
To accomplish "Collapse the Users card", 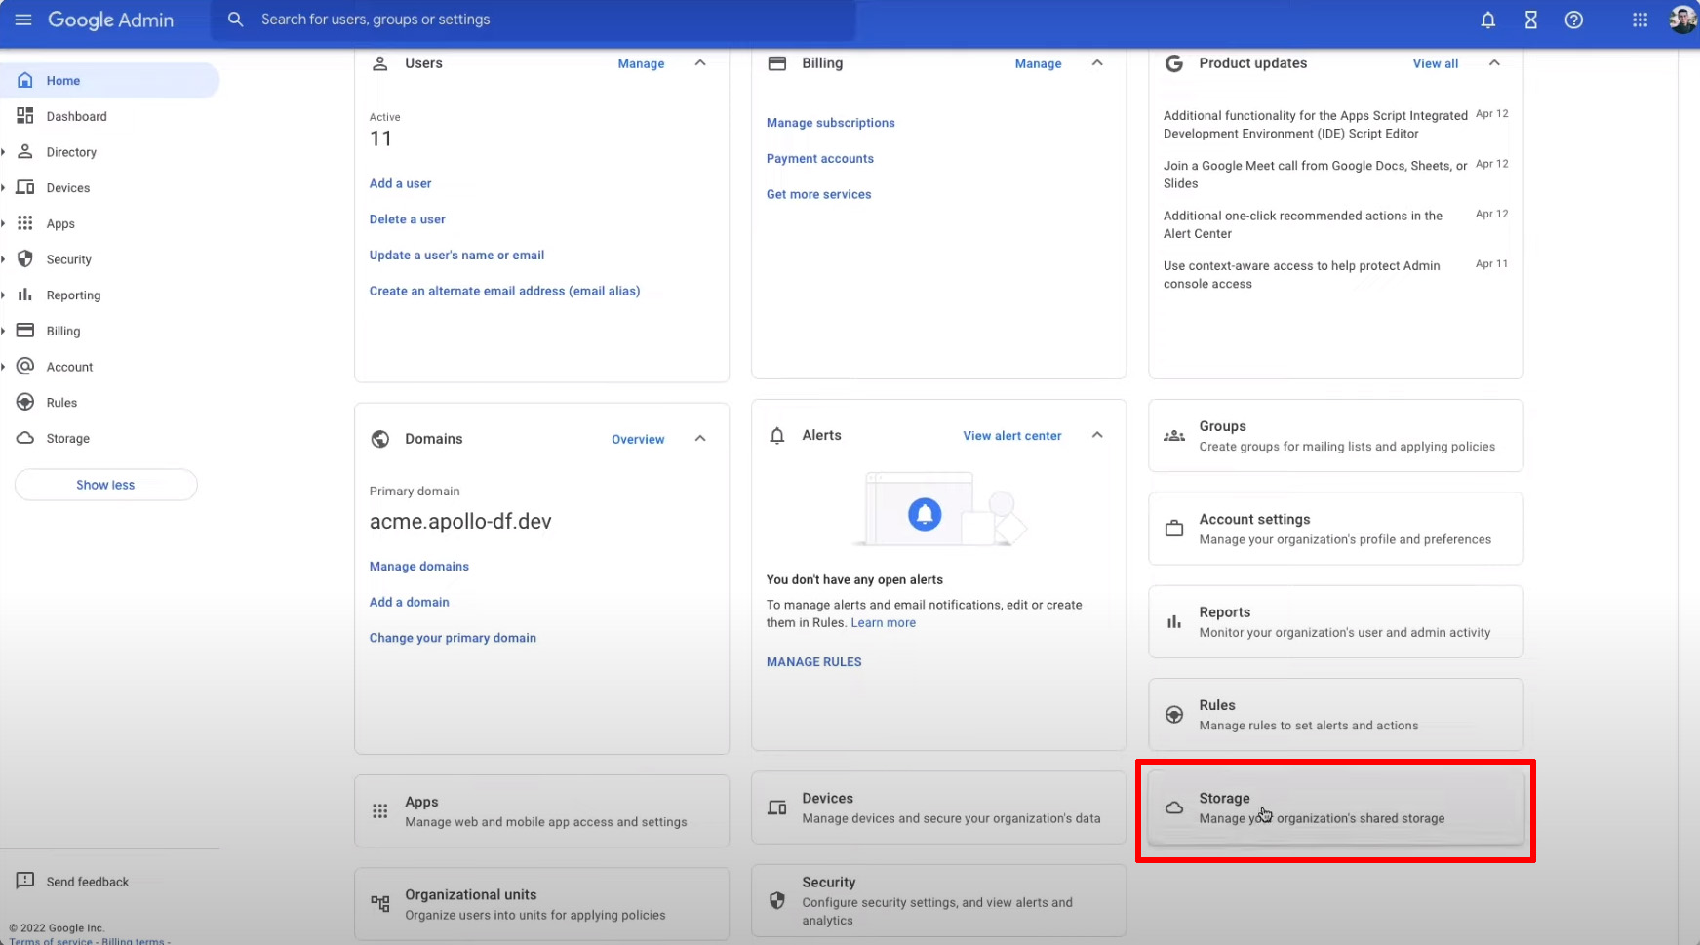I will 700,62.
